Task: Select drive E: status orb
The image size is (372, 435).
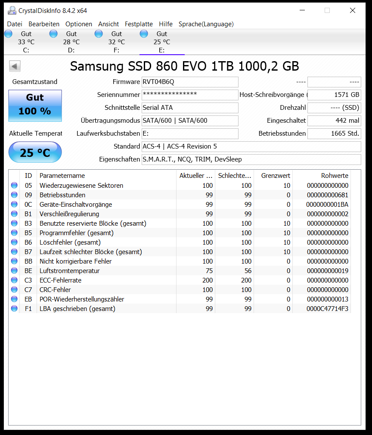Action: [144, 34]
